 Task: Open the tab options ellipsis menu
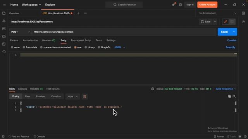(x=85, y=13)
